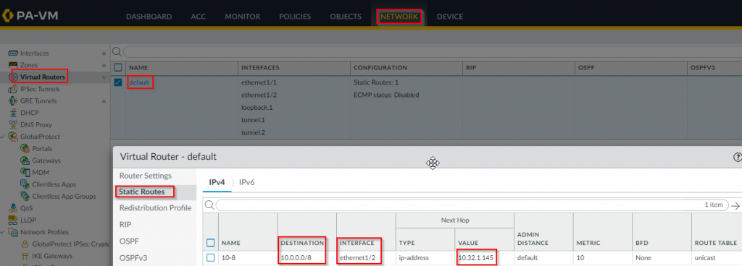The image size is (742, 266).
Task: Open Router Settings in the dialog
Action: [x=145, y=176]
